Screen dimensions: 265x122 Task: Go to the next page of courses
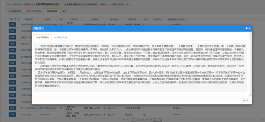[147, 120]
